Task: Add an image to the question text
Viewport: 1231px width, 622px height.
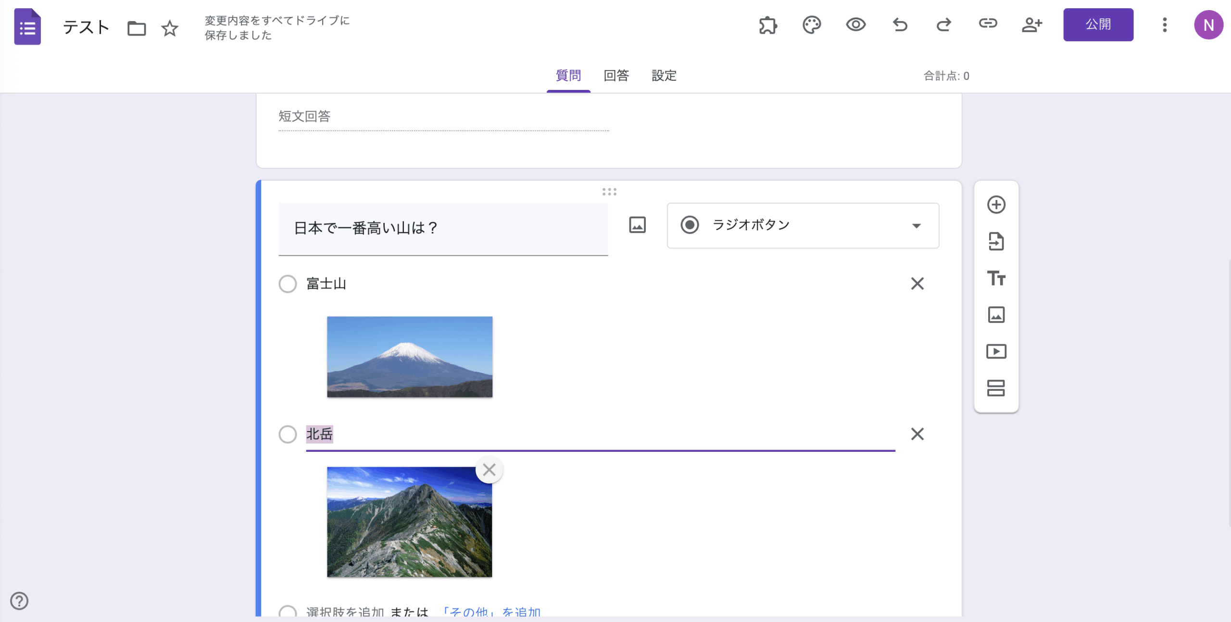Action: coord(637,224)
